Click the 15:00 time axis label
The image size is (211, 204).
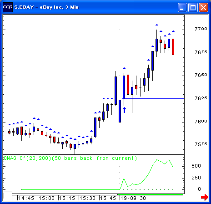click(x=46, y=198)
